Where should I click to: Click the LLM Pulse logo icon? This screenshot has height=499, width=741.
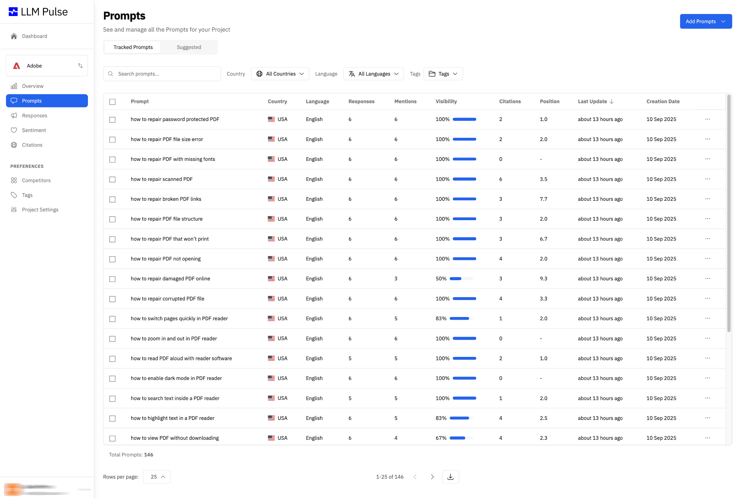point(13,12)
